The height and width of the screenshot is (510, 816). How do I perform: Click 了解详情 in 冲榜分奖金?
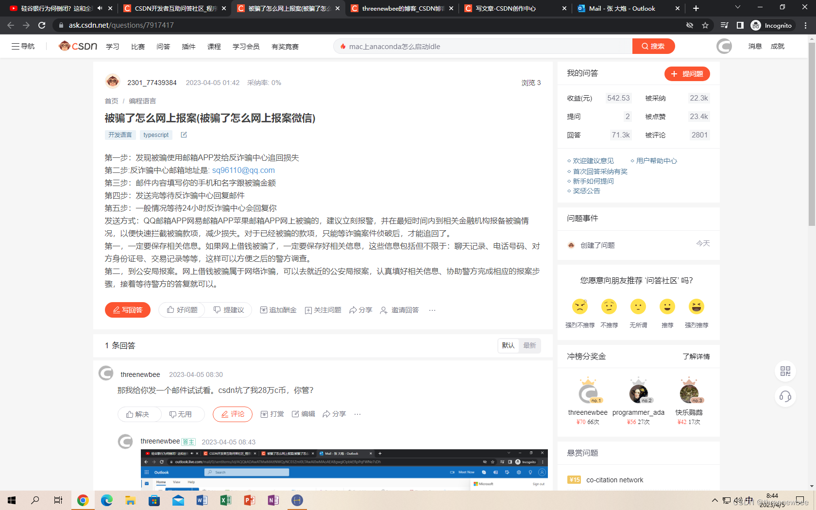pos(696,357)
